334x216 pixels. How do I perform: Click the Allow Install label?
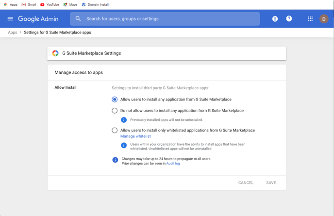66,87
